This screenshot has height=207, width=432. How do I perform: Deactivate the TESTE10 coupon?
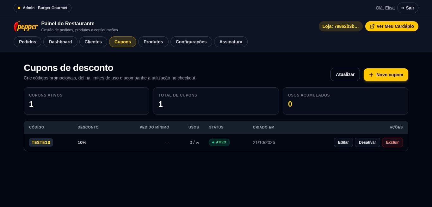367,142
